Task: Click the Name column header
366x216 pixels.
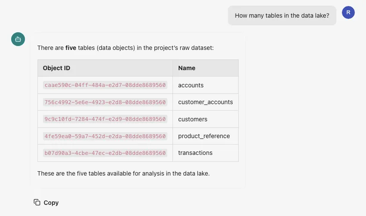Action: pyautogui.click(x=187, y=68)
